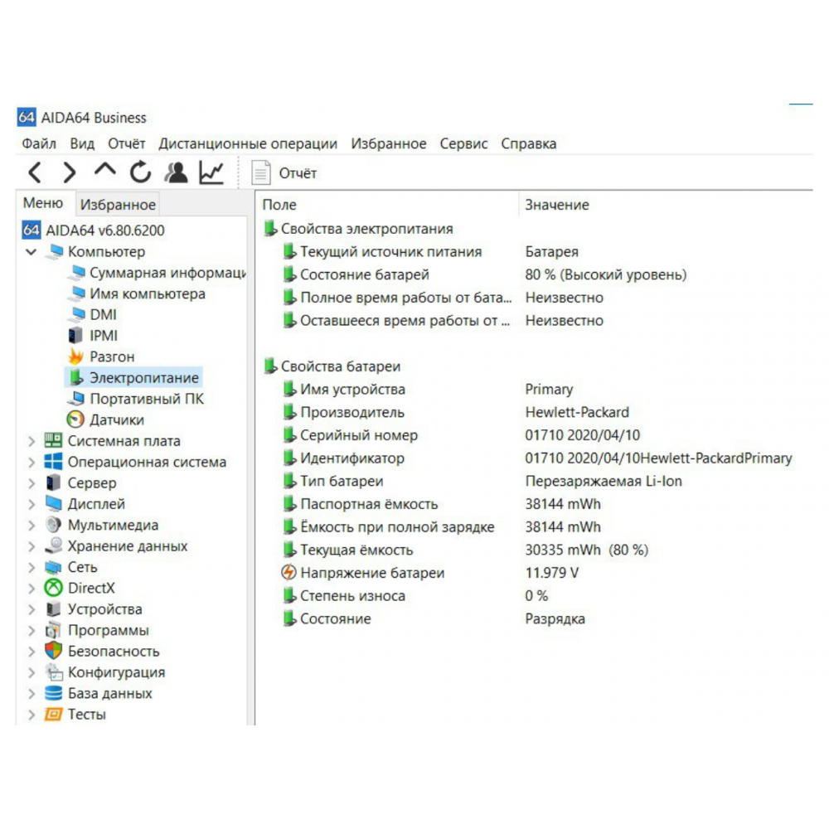Select Компьютер in the tree
829x829 pixels.
pyautogui.click(x=96, y=252)
